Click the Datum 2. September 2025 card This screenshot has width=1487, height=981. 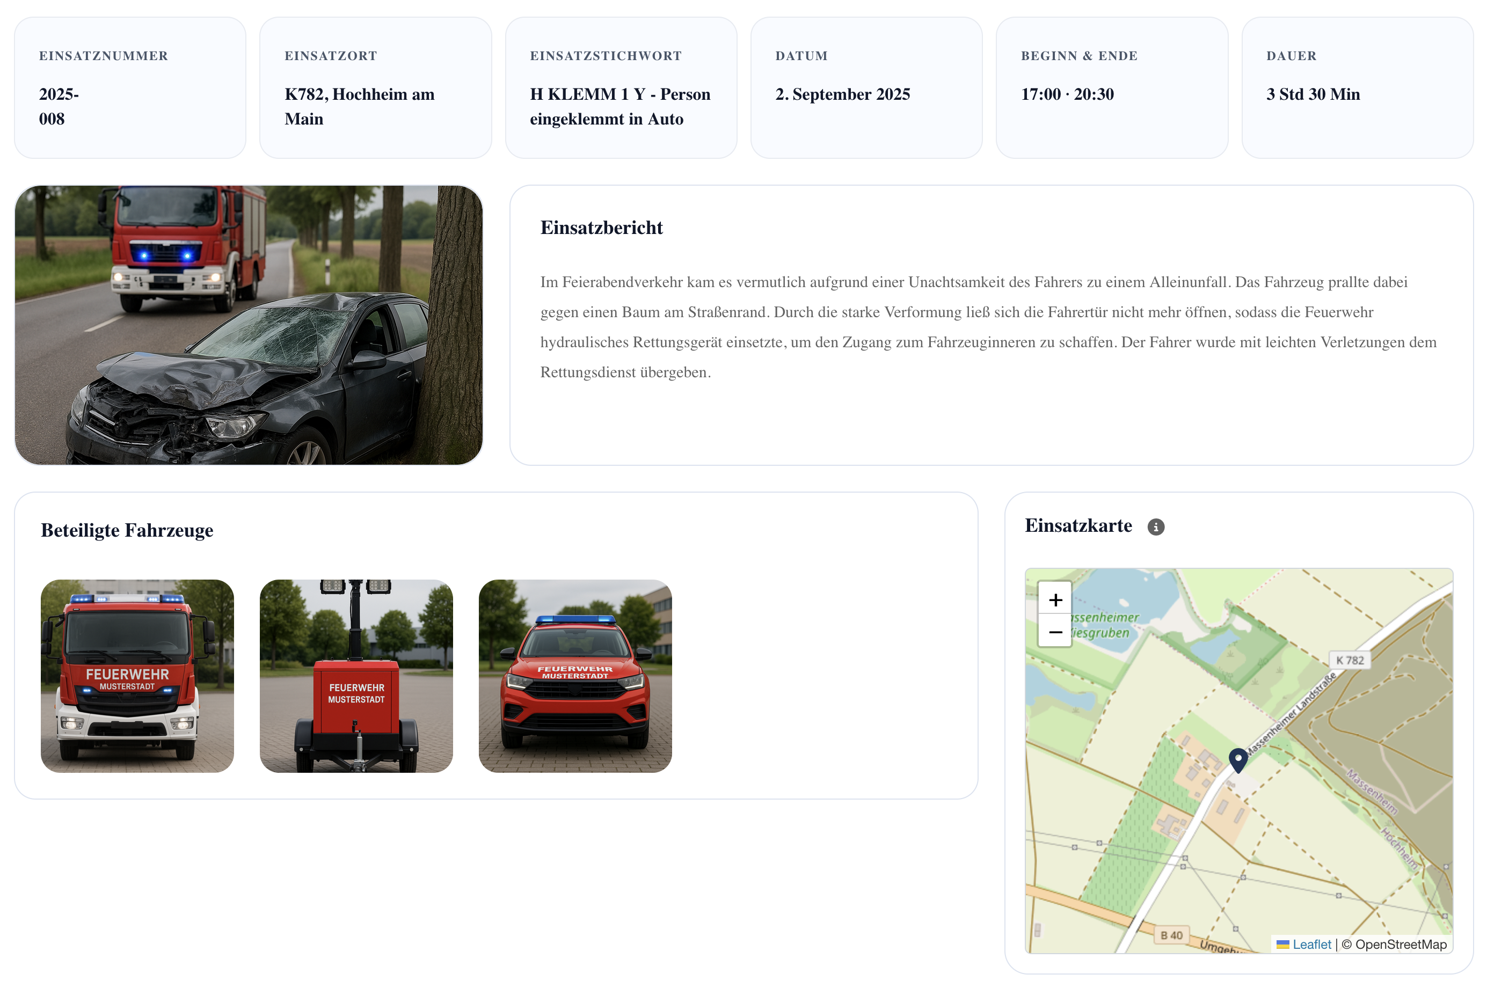(866, 87)
